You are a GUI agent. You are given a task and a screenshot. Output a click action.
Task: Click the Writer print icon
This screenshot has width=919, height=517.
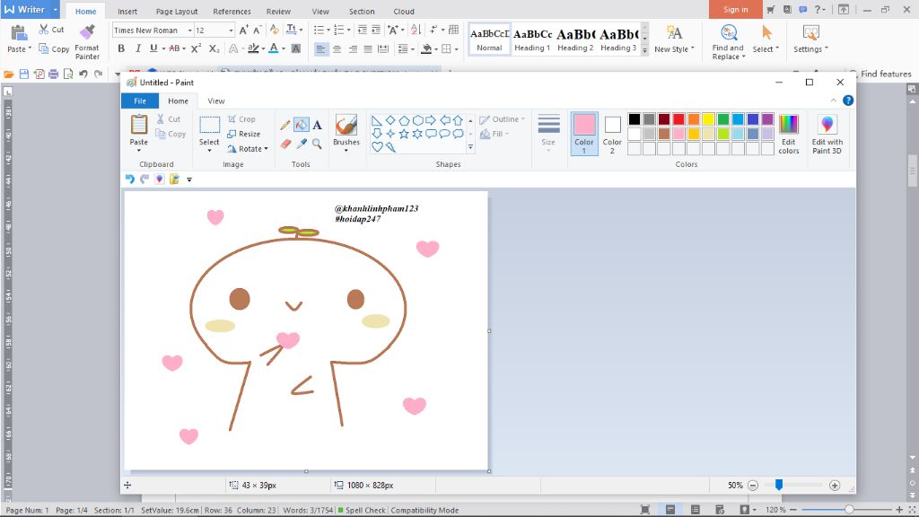pyautogui.click(x=54, y=74)
